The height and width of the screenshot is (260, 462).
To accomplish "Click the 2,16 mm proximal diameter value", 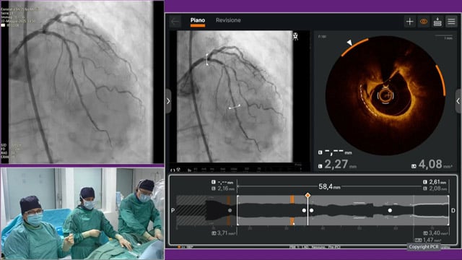I will click(226, 188).
